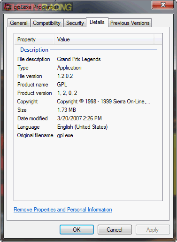Click the Description group heading
177x242 pixels.
[34, 50]
